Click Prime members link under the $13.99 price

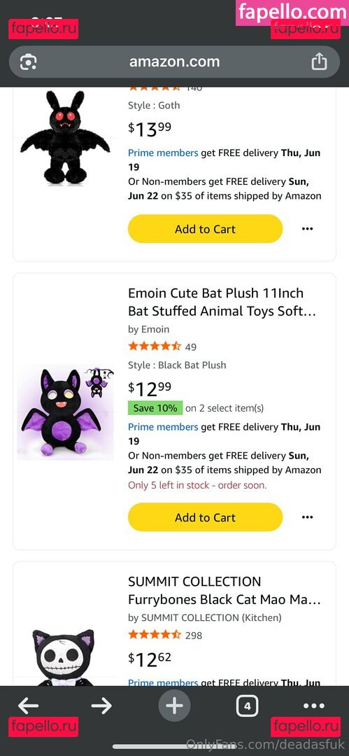(163, 153)
